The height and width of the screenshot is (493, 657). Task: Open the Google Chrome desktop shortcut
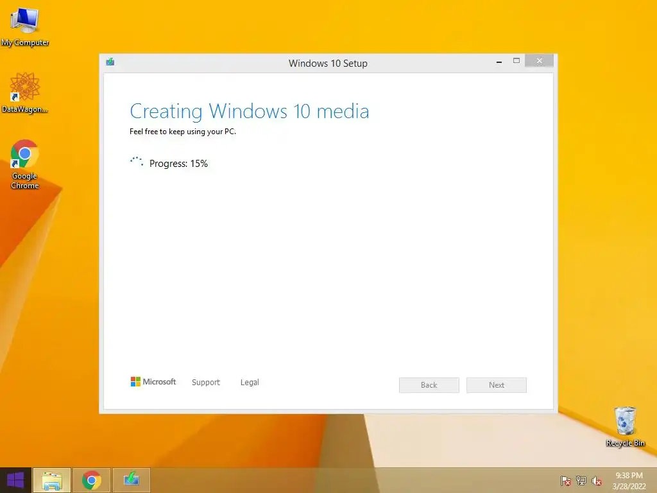pos(25,164)
